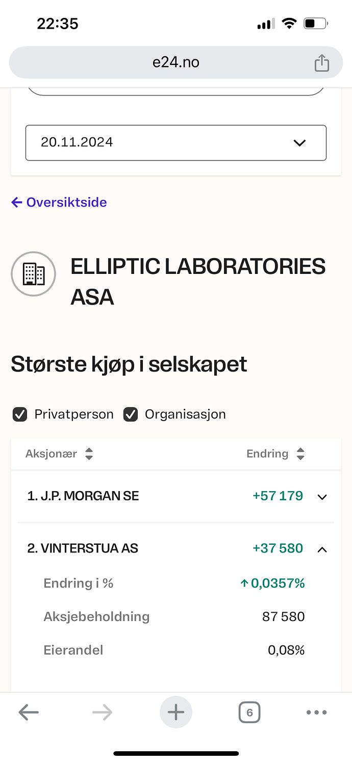This screenshot has height=763, width=352.
Task: Tap the Aksjonær column header
Action: tap(51, 454)
